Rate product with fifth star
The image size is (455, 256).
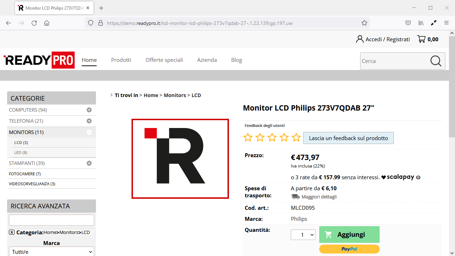[x=296, y=138]
